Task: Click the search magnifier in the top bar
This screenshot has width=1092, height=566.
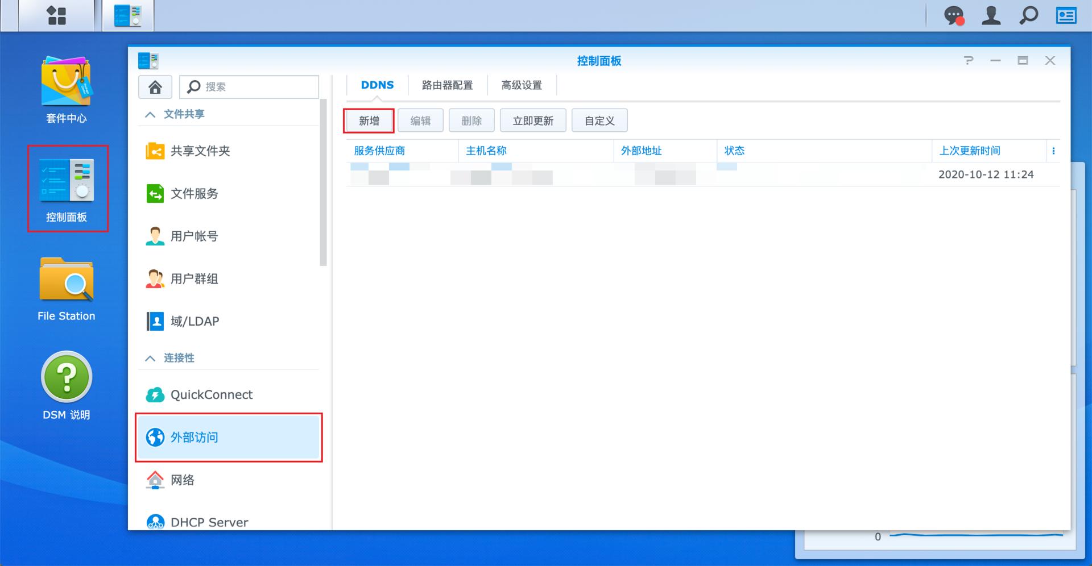Action: pyautogui.click(x=1027, y=15)
